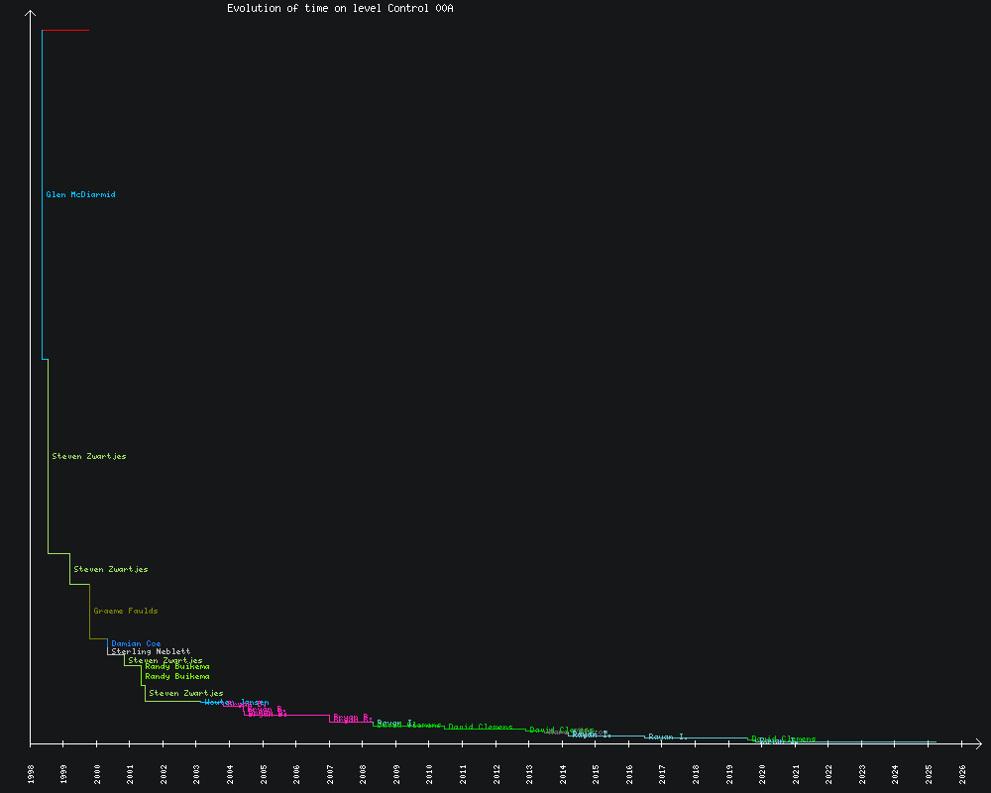
Task: Click the 2026 year label
Action: pyautogui.click(x=961, y=774)
